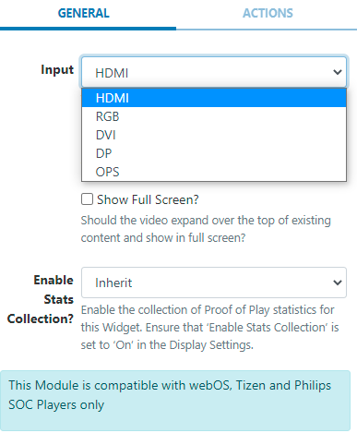This screenshot has height=445, width=357.
Task: Click the light blue underline beneath ACTIONS
Action: pos(267,30)
